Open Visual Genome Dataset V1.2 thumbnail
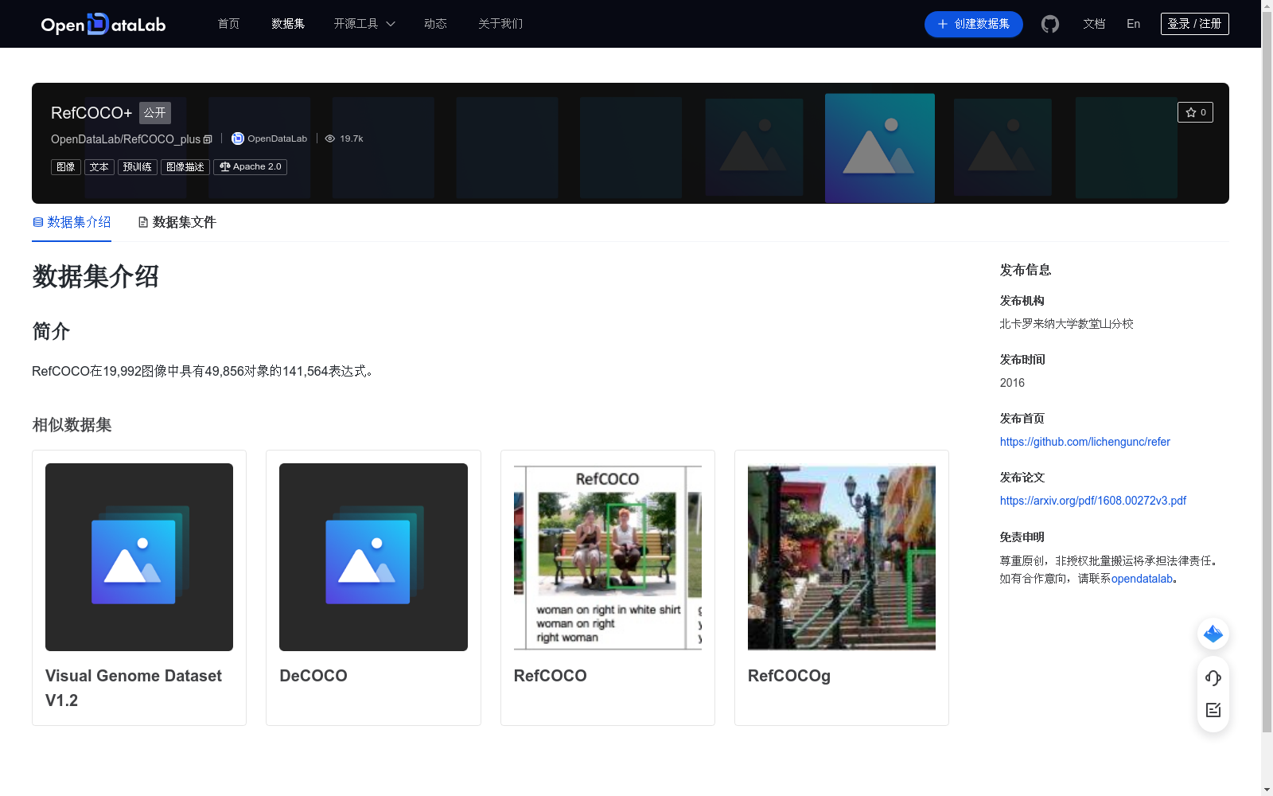 coord(139,557)
